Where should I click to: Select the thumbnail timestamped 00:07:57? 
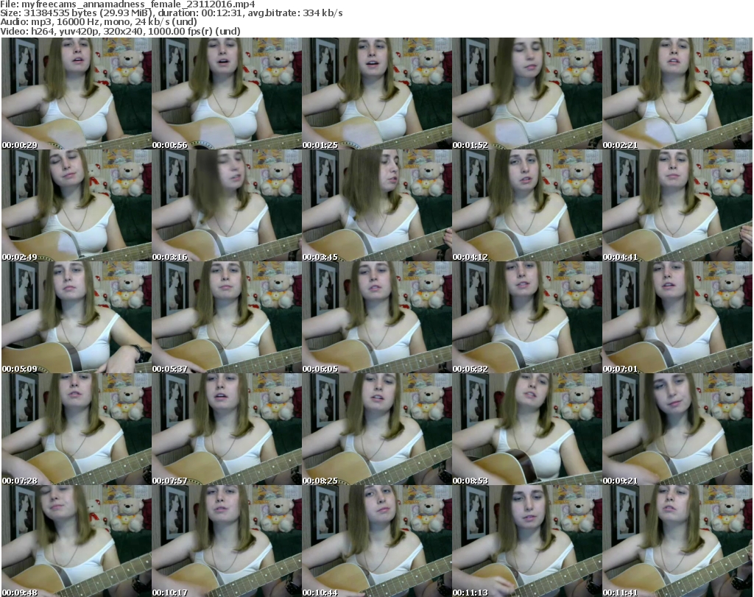coord(227,429)
